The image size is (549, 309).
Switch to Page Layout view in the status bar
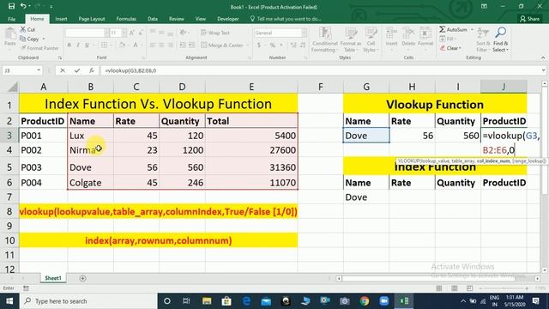click(454, 288)
